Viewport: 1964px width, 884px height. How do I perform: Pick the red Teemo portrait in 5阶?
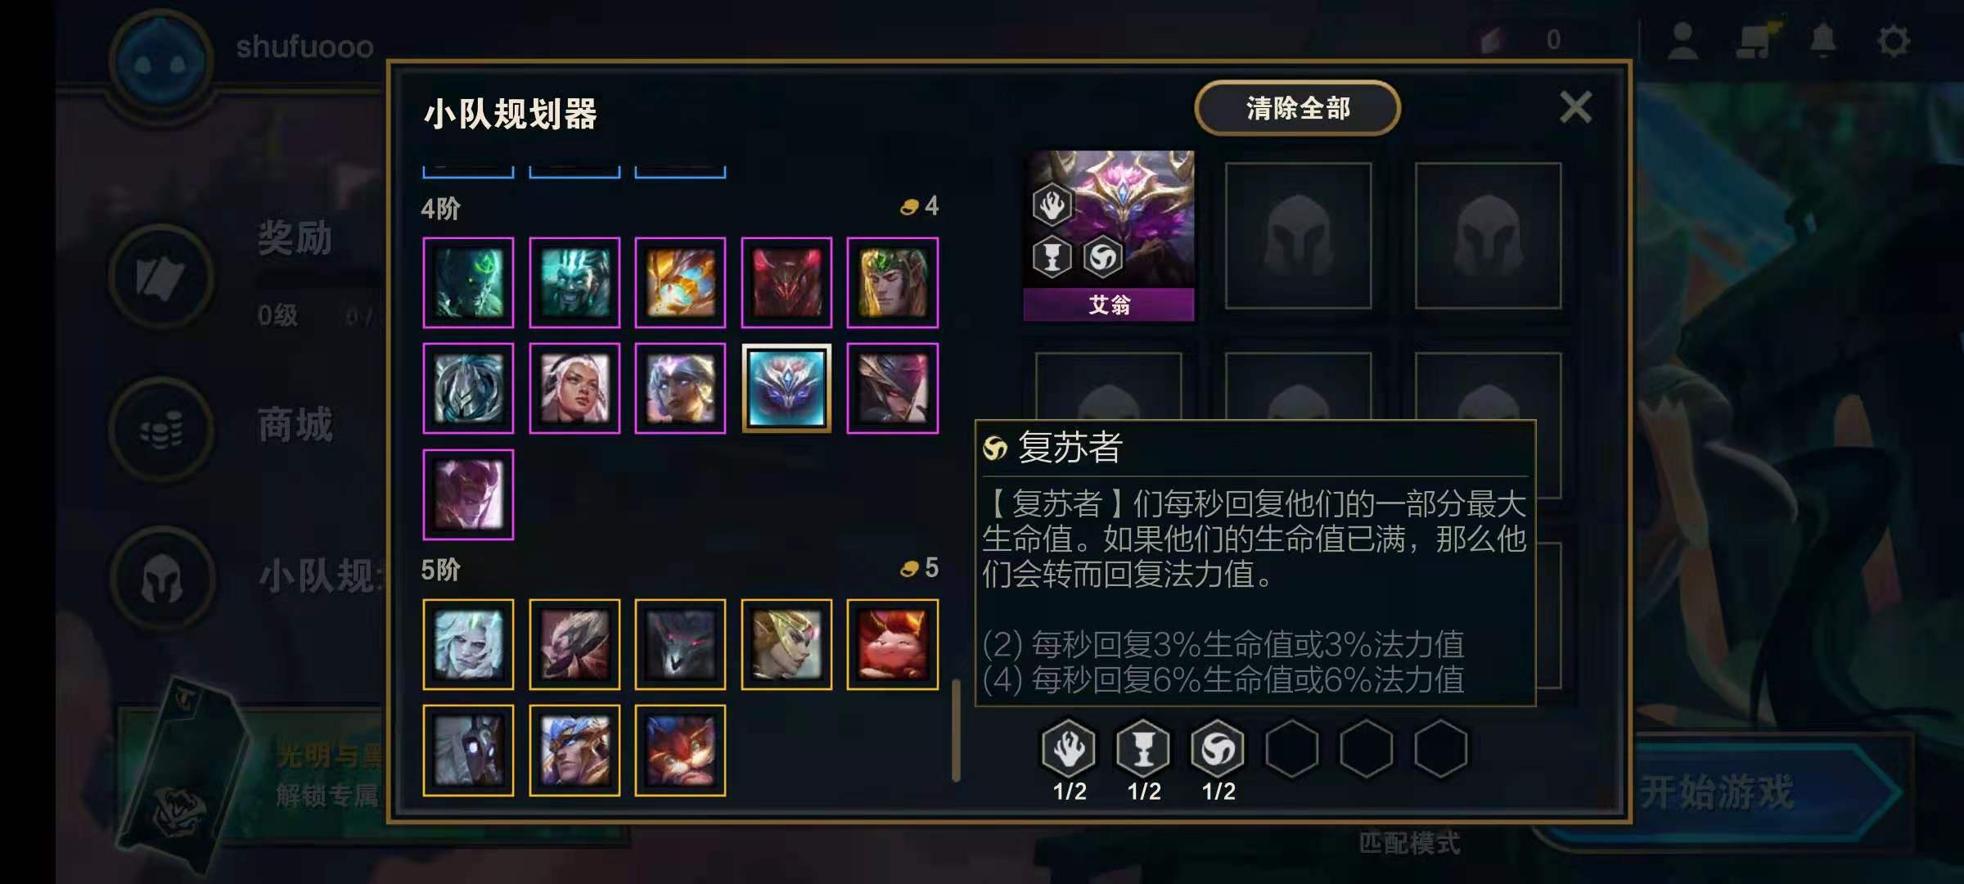click(892, 644)
